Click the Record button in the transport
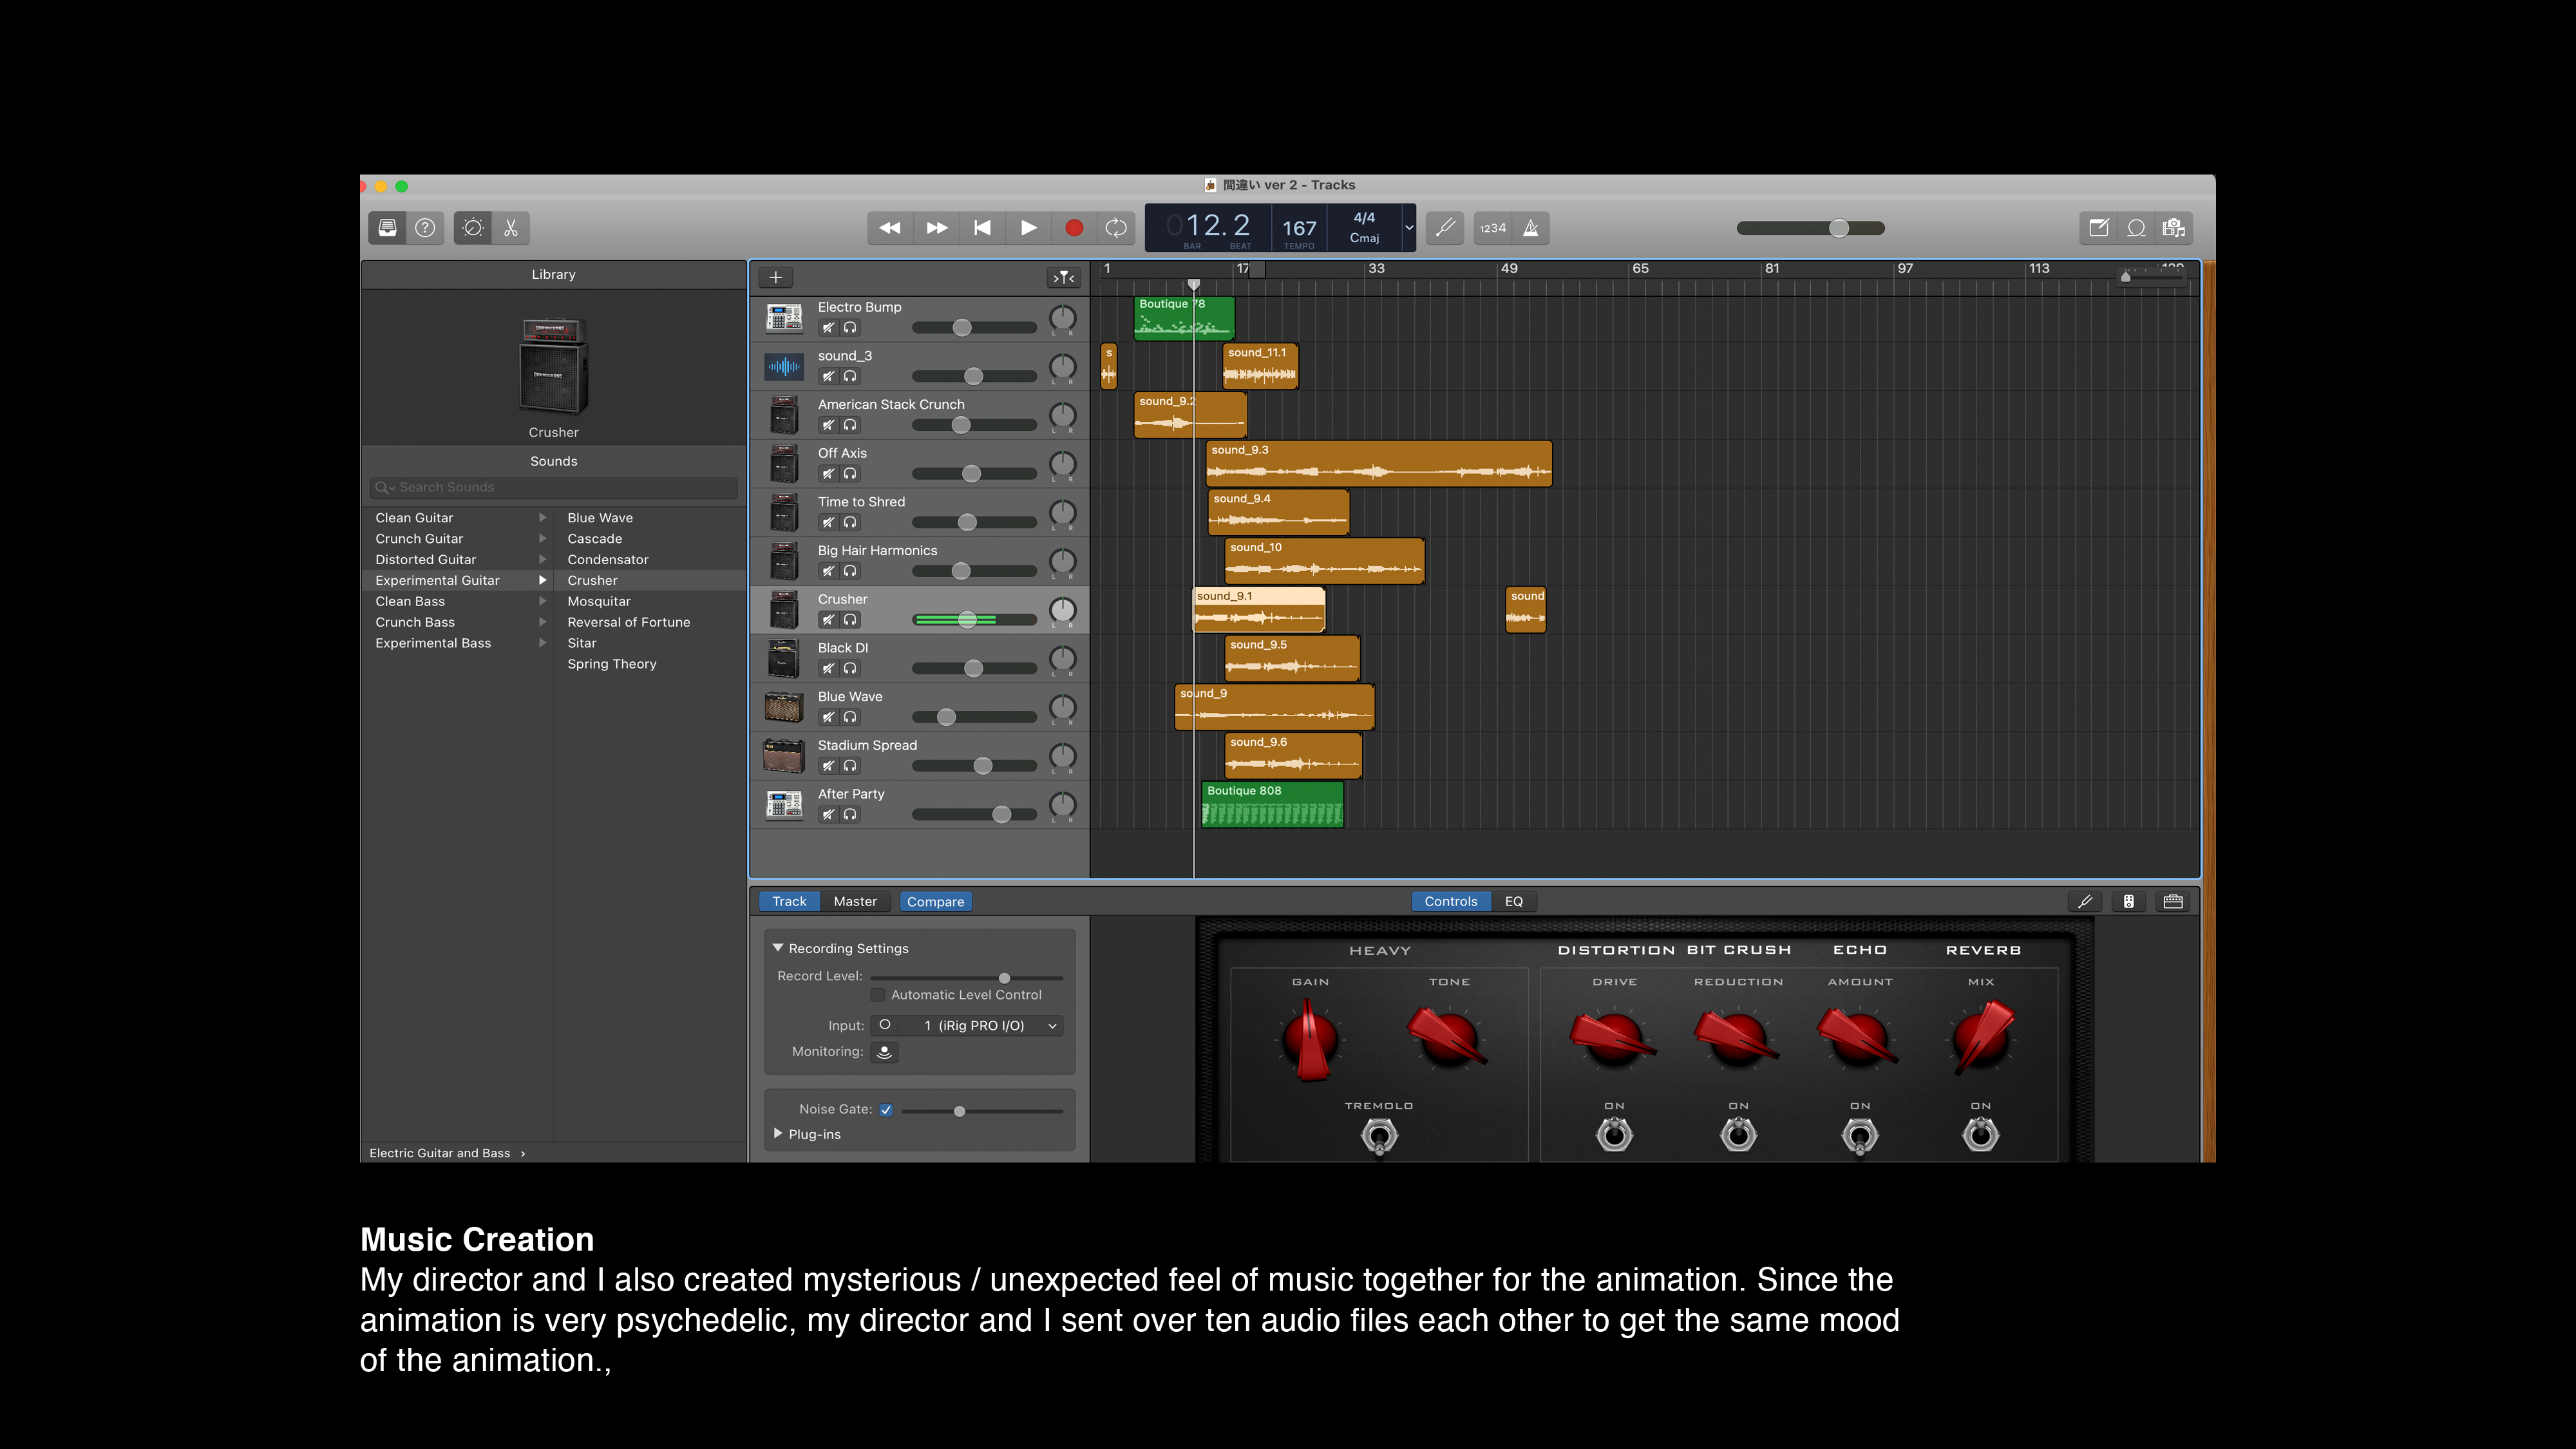The width and height of the screenshot is (2576, 1449). [x=1074, y=228]
